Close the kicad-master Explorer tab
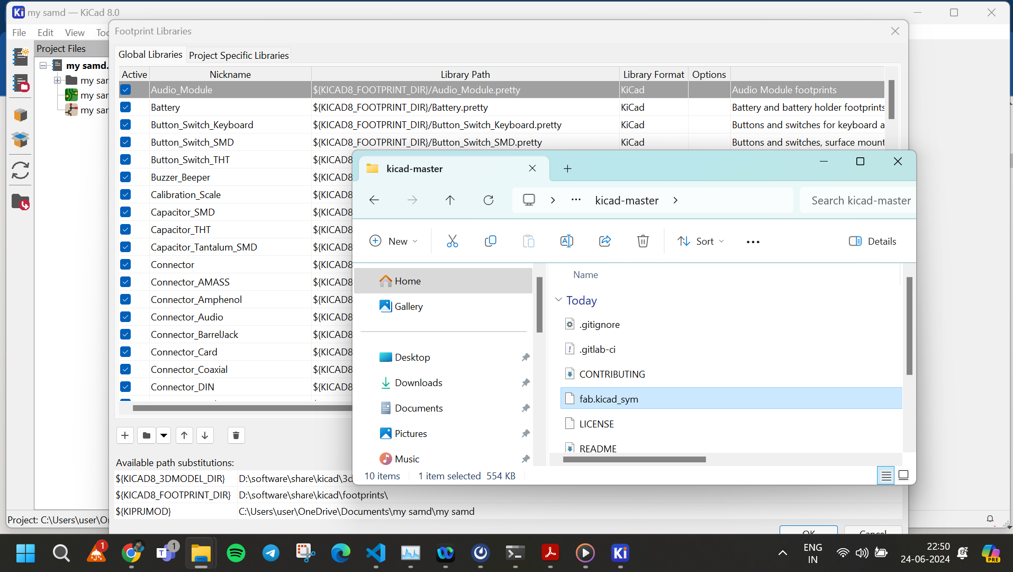Viewport: 1013px width, 572px height. click(x=532, y=168)
